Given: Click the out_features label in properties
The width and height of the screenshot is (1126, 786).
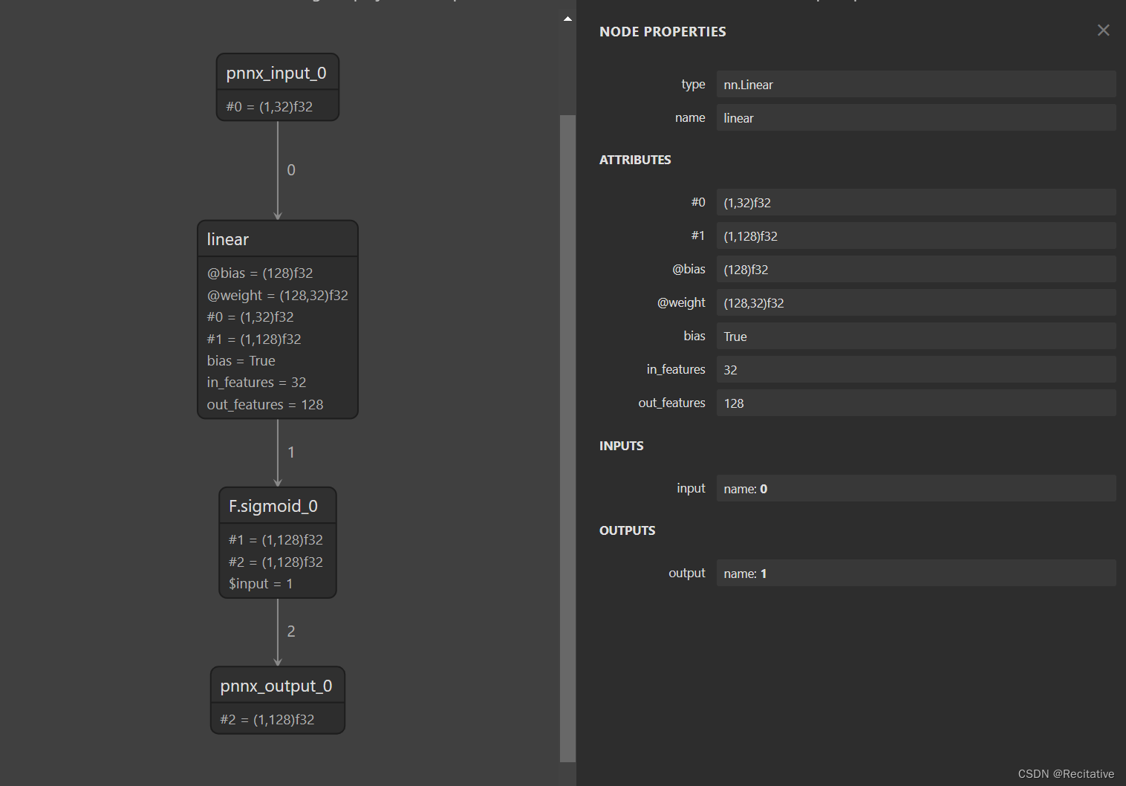Looking at the screenshot, I should (672, 403).
